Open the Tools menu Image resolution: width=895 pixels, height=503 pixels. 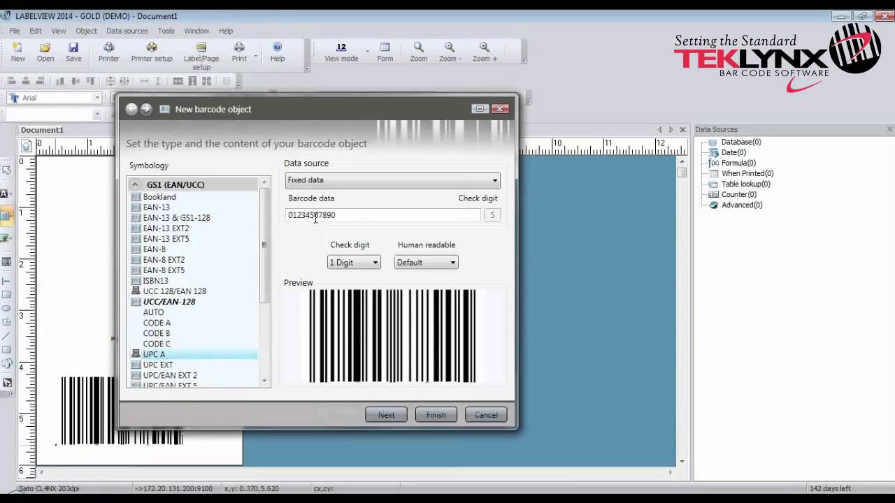pyautogui.click(x=166, y=31)
